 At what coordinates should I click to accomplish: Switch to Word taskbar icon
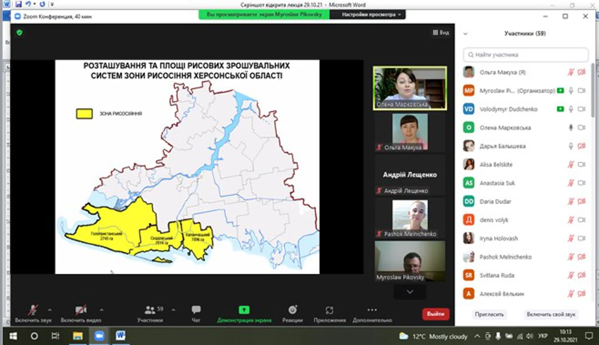point(120,336)
